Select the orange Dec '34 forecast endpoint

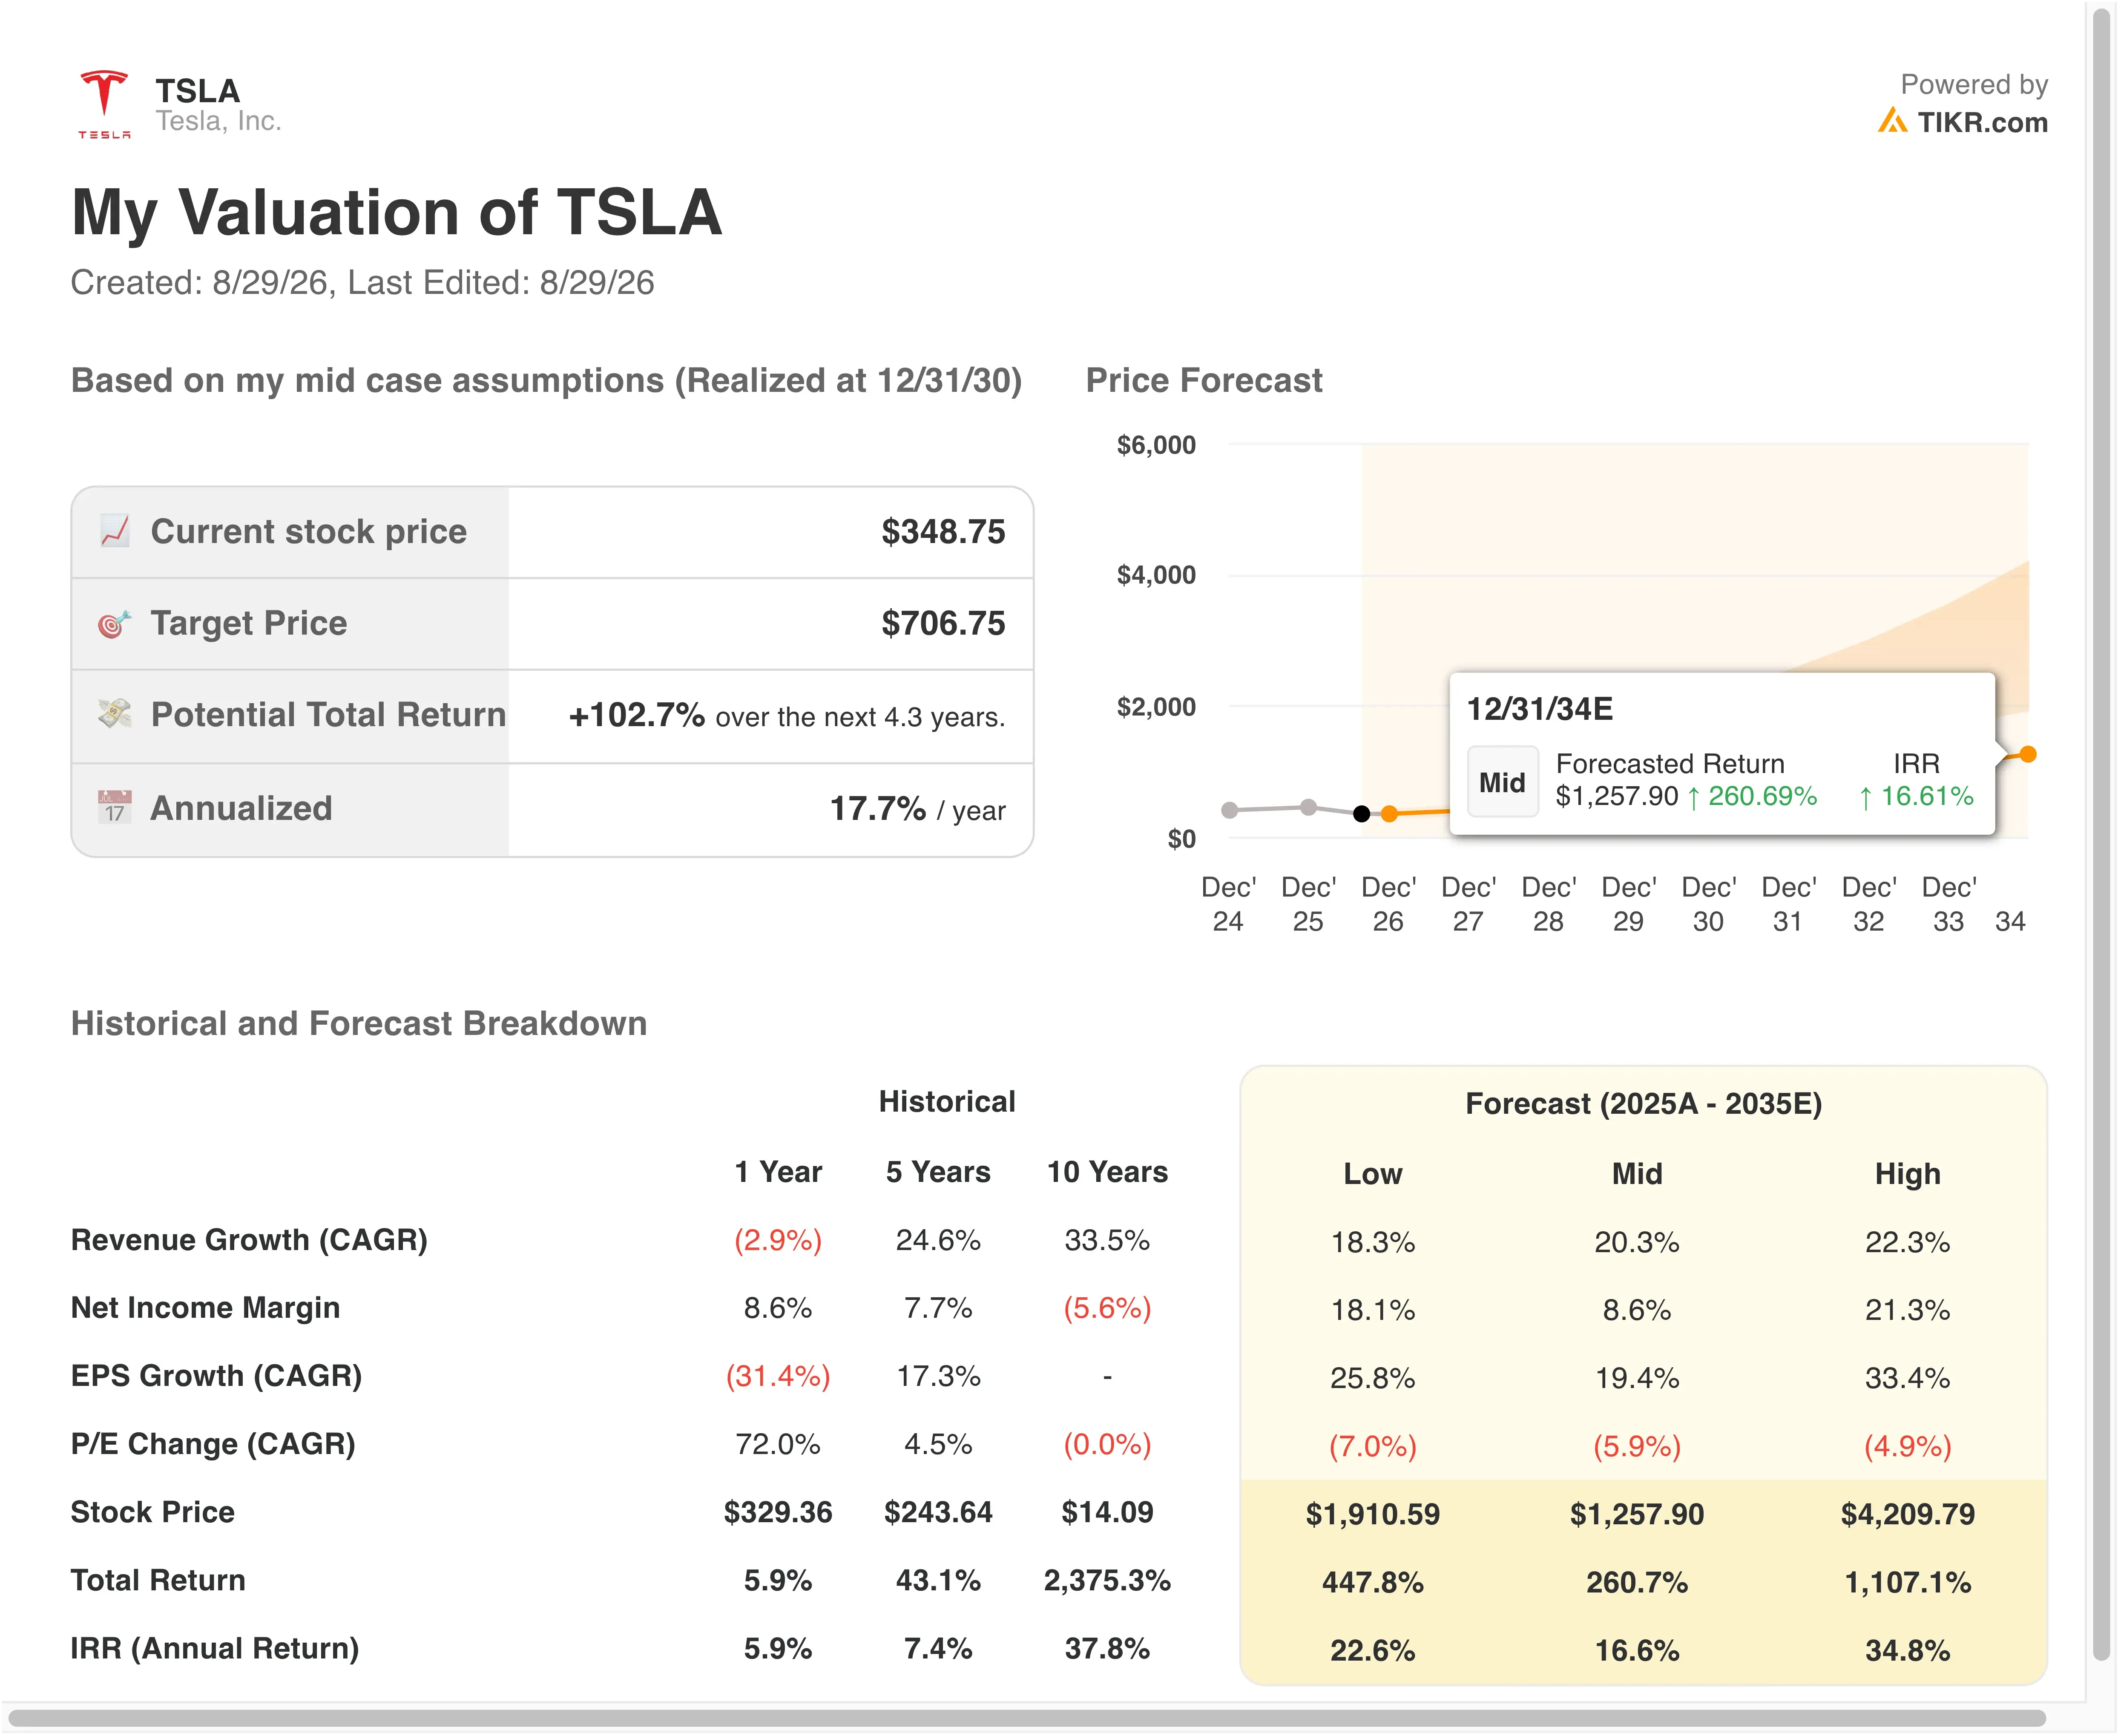tap(2027, 754)
